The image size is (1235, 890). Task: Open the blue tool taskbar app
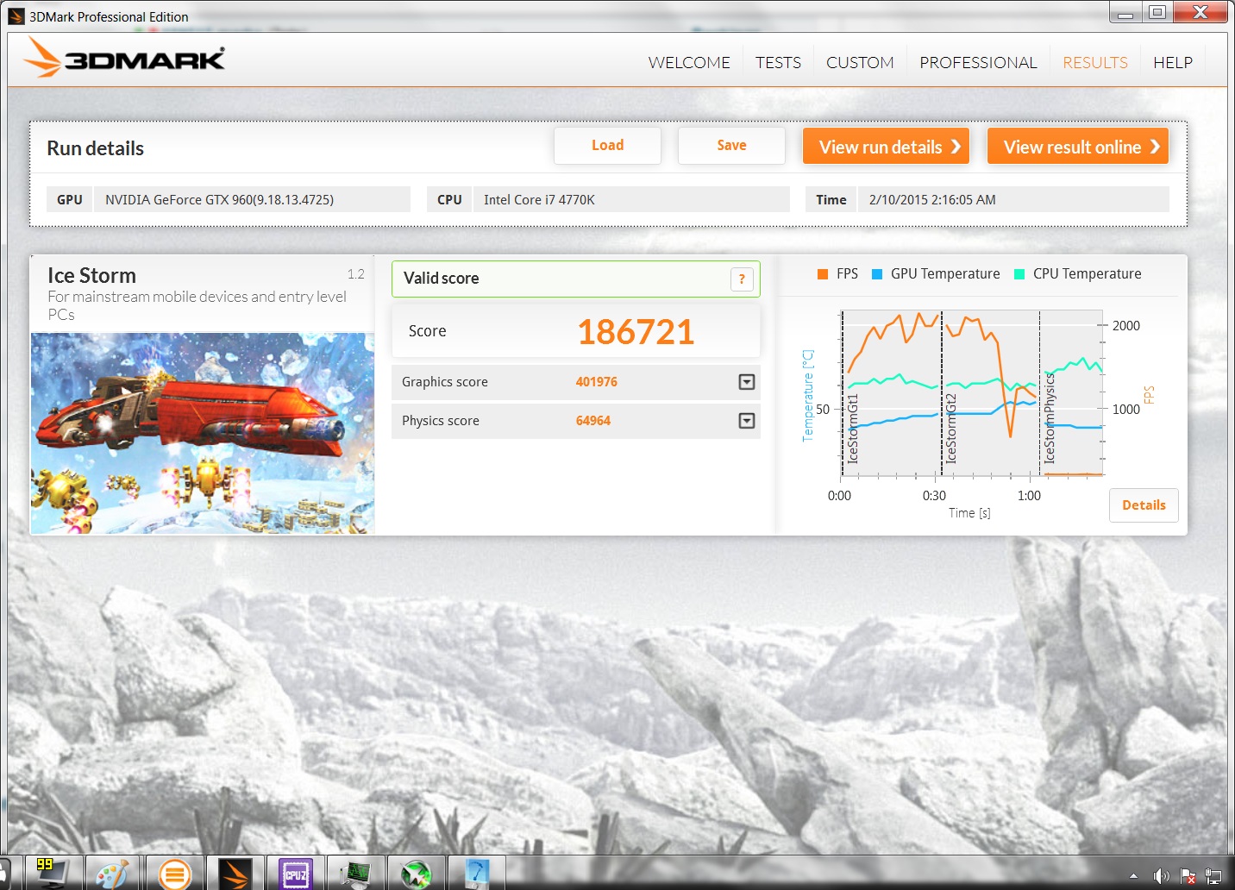(476, 873)
